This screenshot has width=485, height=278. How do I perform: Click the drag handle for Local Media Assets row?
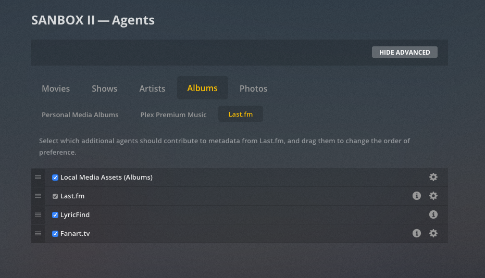[38, 177]
